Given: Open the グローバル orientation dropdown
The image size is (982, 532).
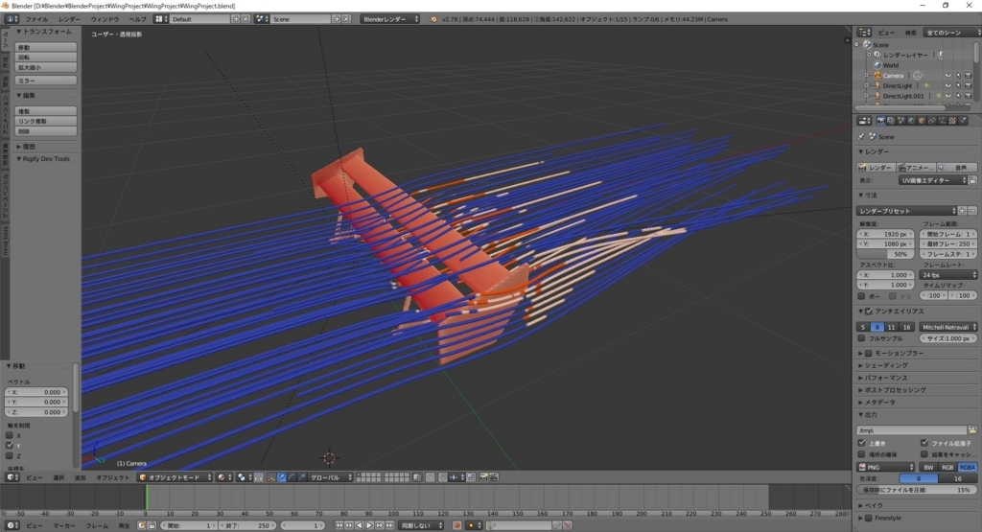Looking at the screenshot, I should pos(331,477).
